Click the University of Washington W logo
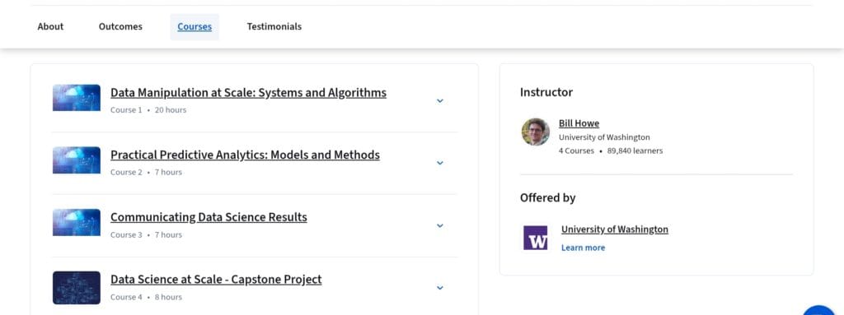This screenshot has width=844, height=315. click(x=536, y=238)
